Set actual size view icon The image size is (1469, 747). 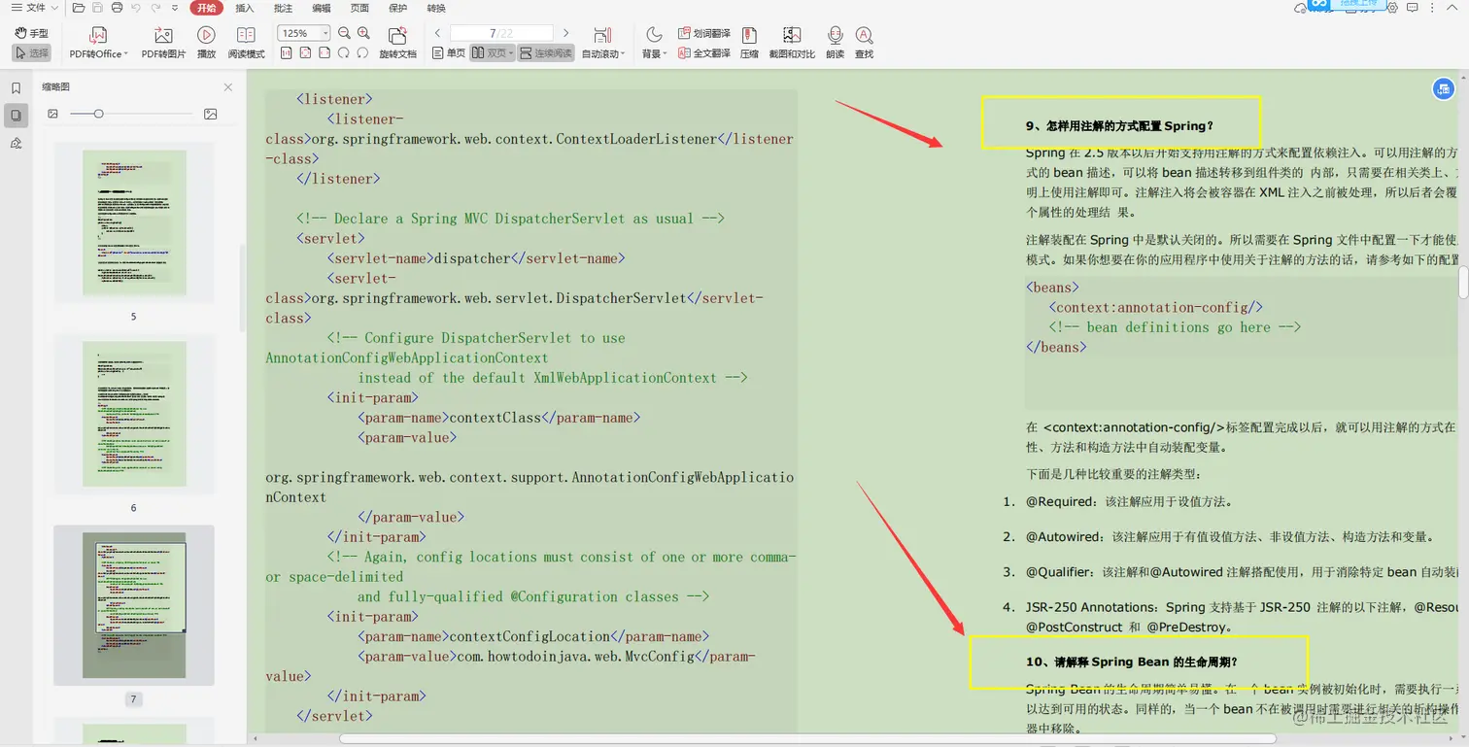(286, 53)
